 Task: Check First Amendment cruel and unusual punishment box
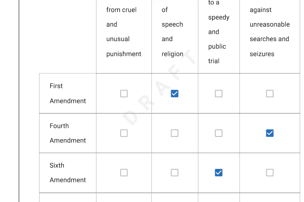coord(124,93)
